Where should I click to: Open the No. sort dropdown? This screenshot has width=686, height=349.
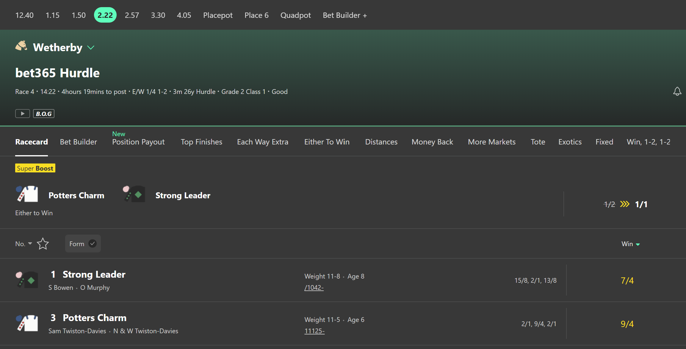(x=24, y=244)
